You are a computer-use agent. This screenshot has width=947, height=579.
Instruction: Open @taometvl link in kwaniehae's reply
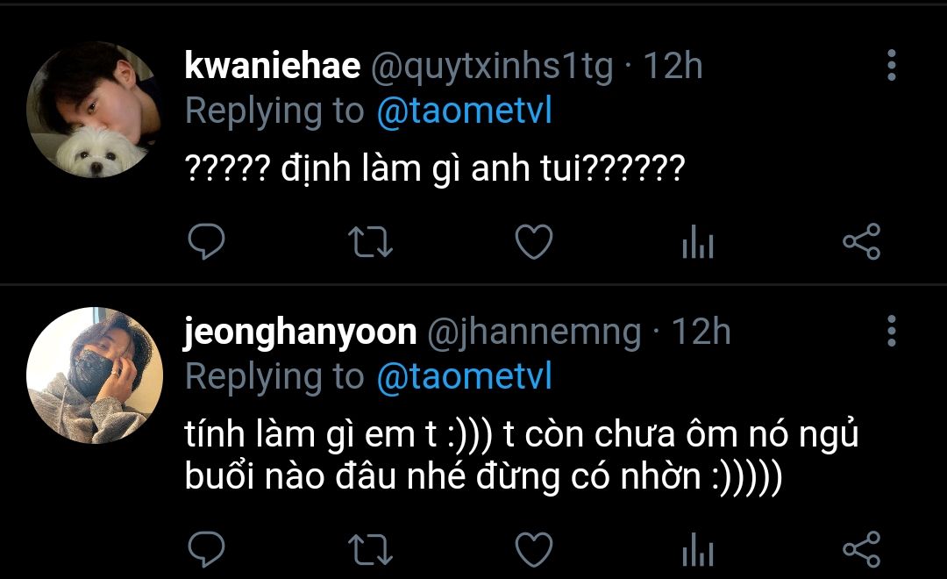[464, 111]
